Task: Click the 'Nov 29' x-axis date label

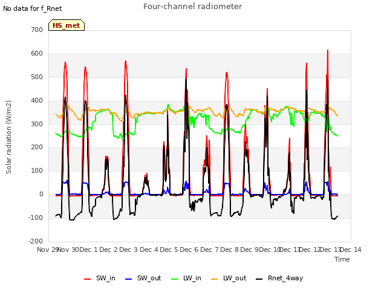Action: tap(47, 250)
